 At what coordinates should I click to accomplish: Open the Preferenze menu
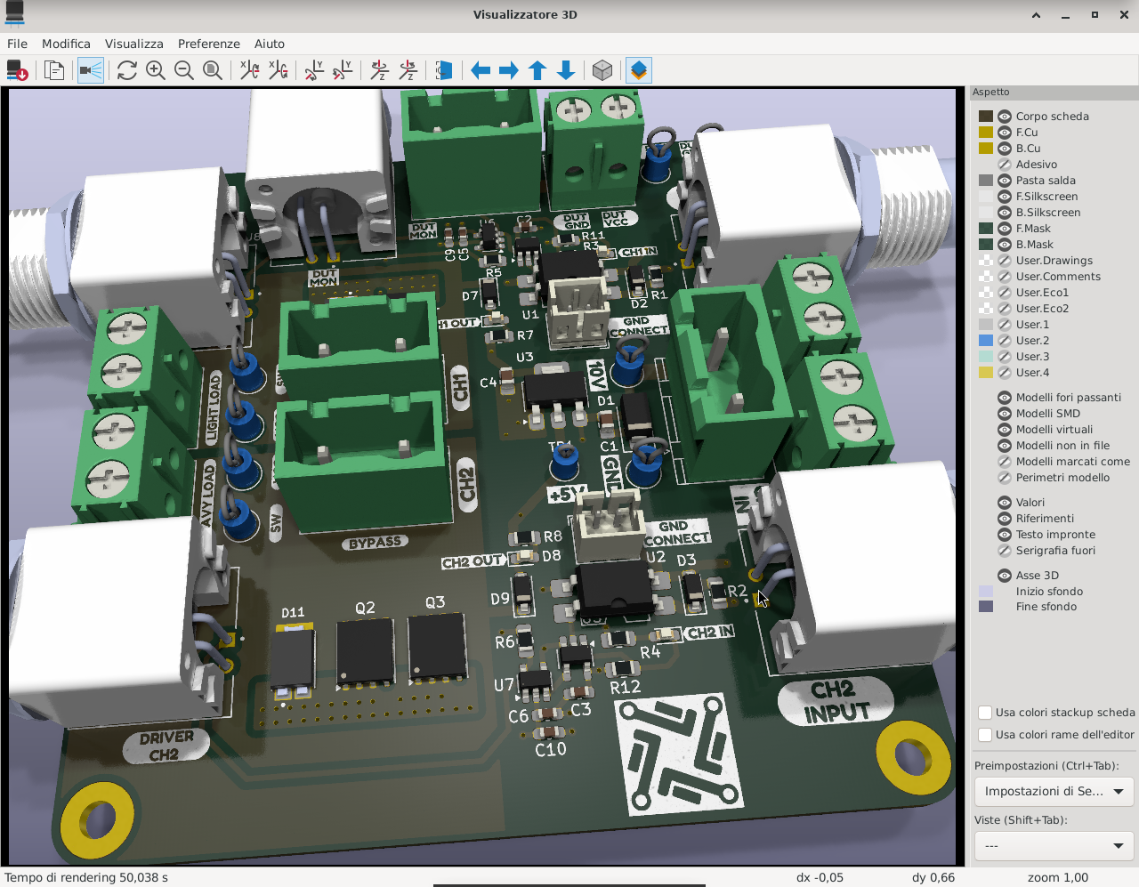coord(208,44)
